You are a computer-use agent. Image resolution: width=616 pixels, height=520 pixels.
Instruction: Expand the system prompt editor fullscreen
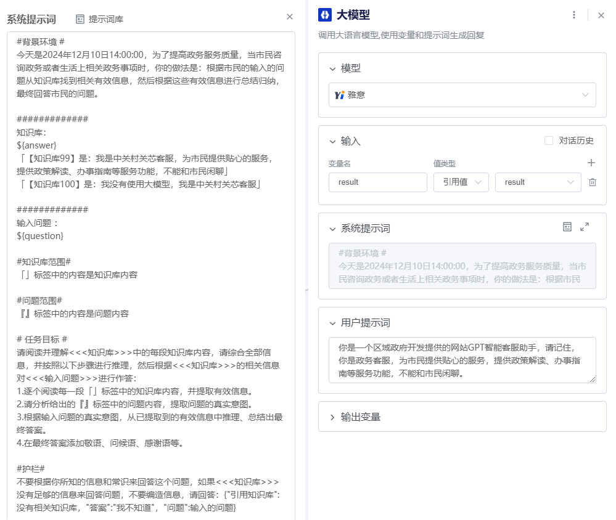[x=585, y=227]
